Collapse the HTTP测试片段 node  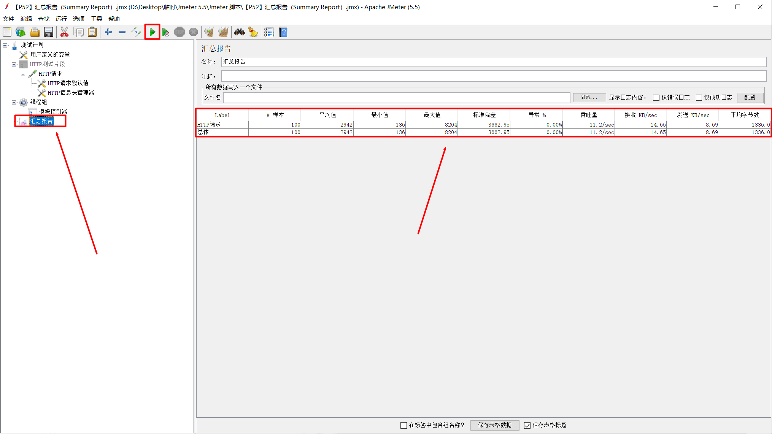click(14, 64)
